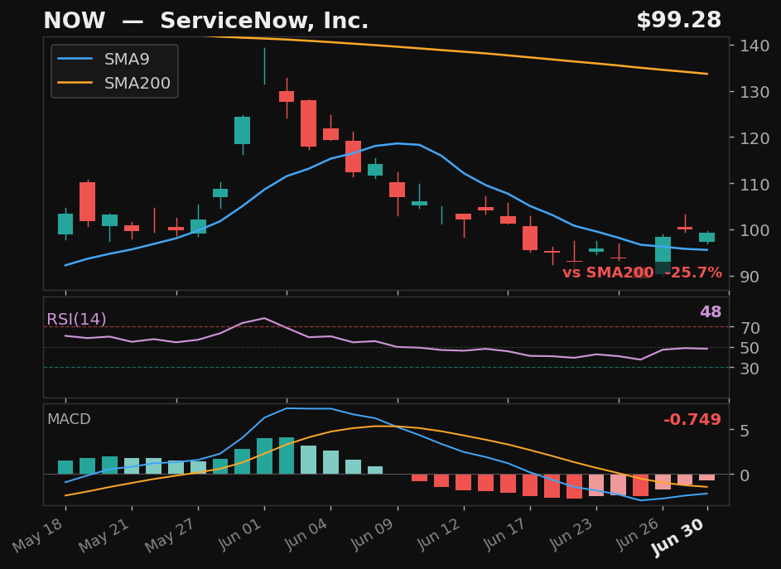Click the RSI 30 oversold level label

750,369
